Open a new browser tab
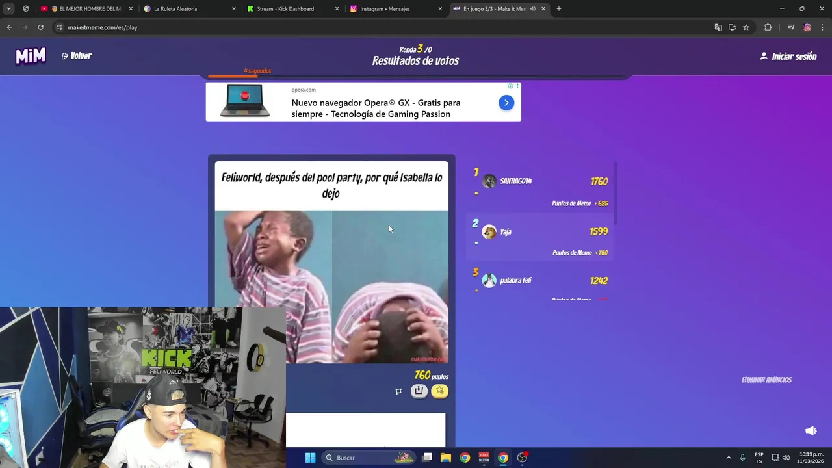Screen dimensions: 832x468 tap(559, 9)
